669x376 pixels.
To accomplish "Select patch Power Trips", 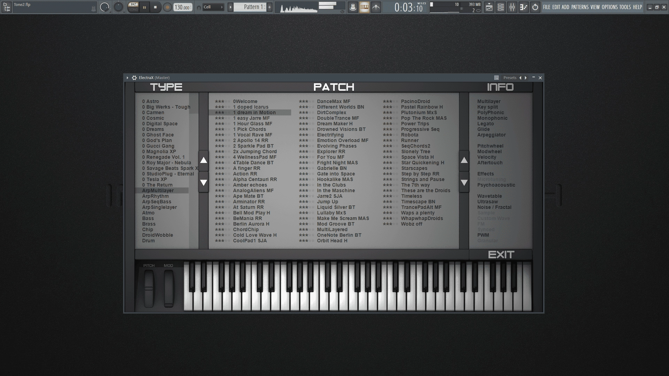I will tap(415, 124).
